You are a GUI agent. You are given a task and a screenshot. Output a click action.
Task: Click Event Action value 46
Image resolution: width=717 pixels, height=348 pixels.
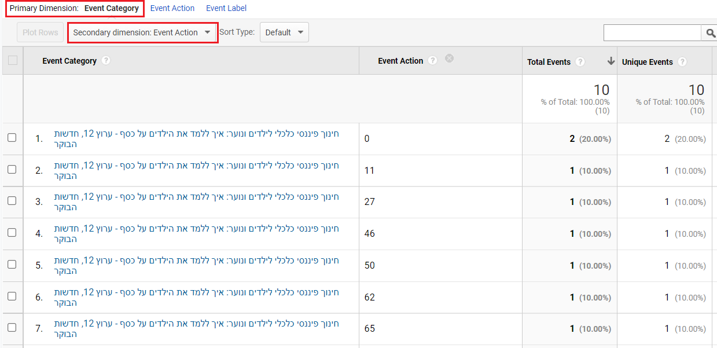369,234
